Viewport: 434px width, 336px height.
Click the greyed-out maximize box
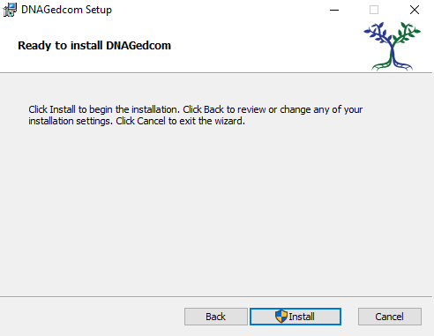(x=374, y=10)
